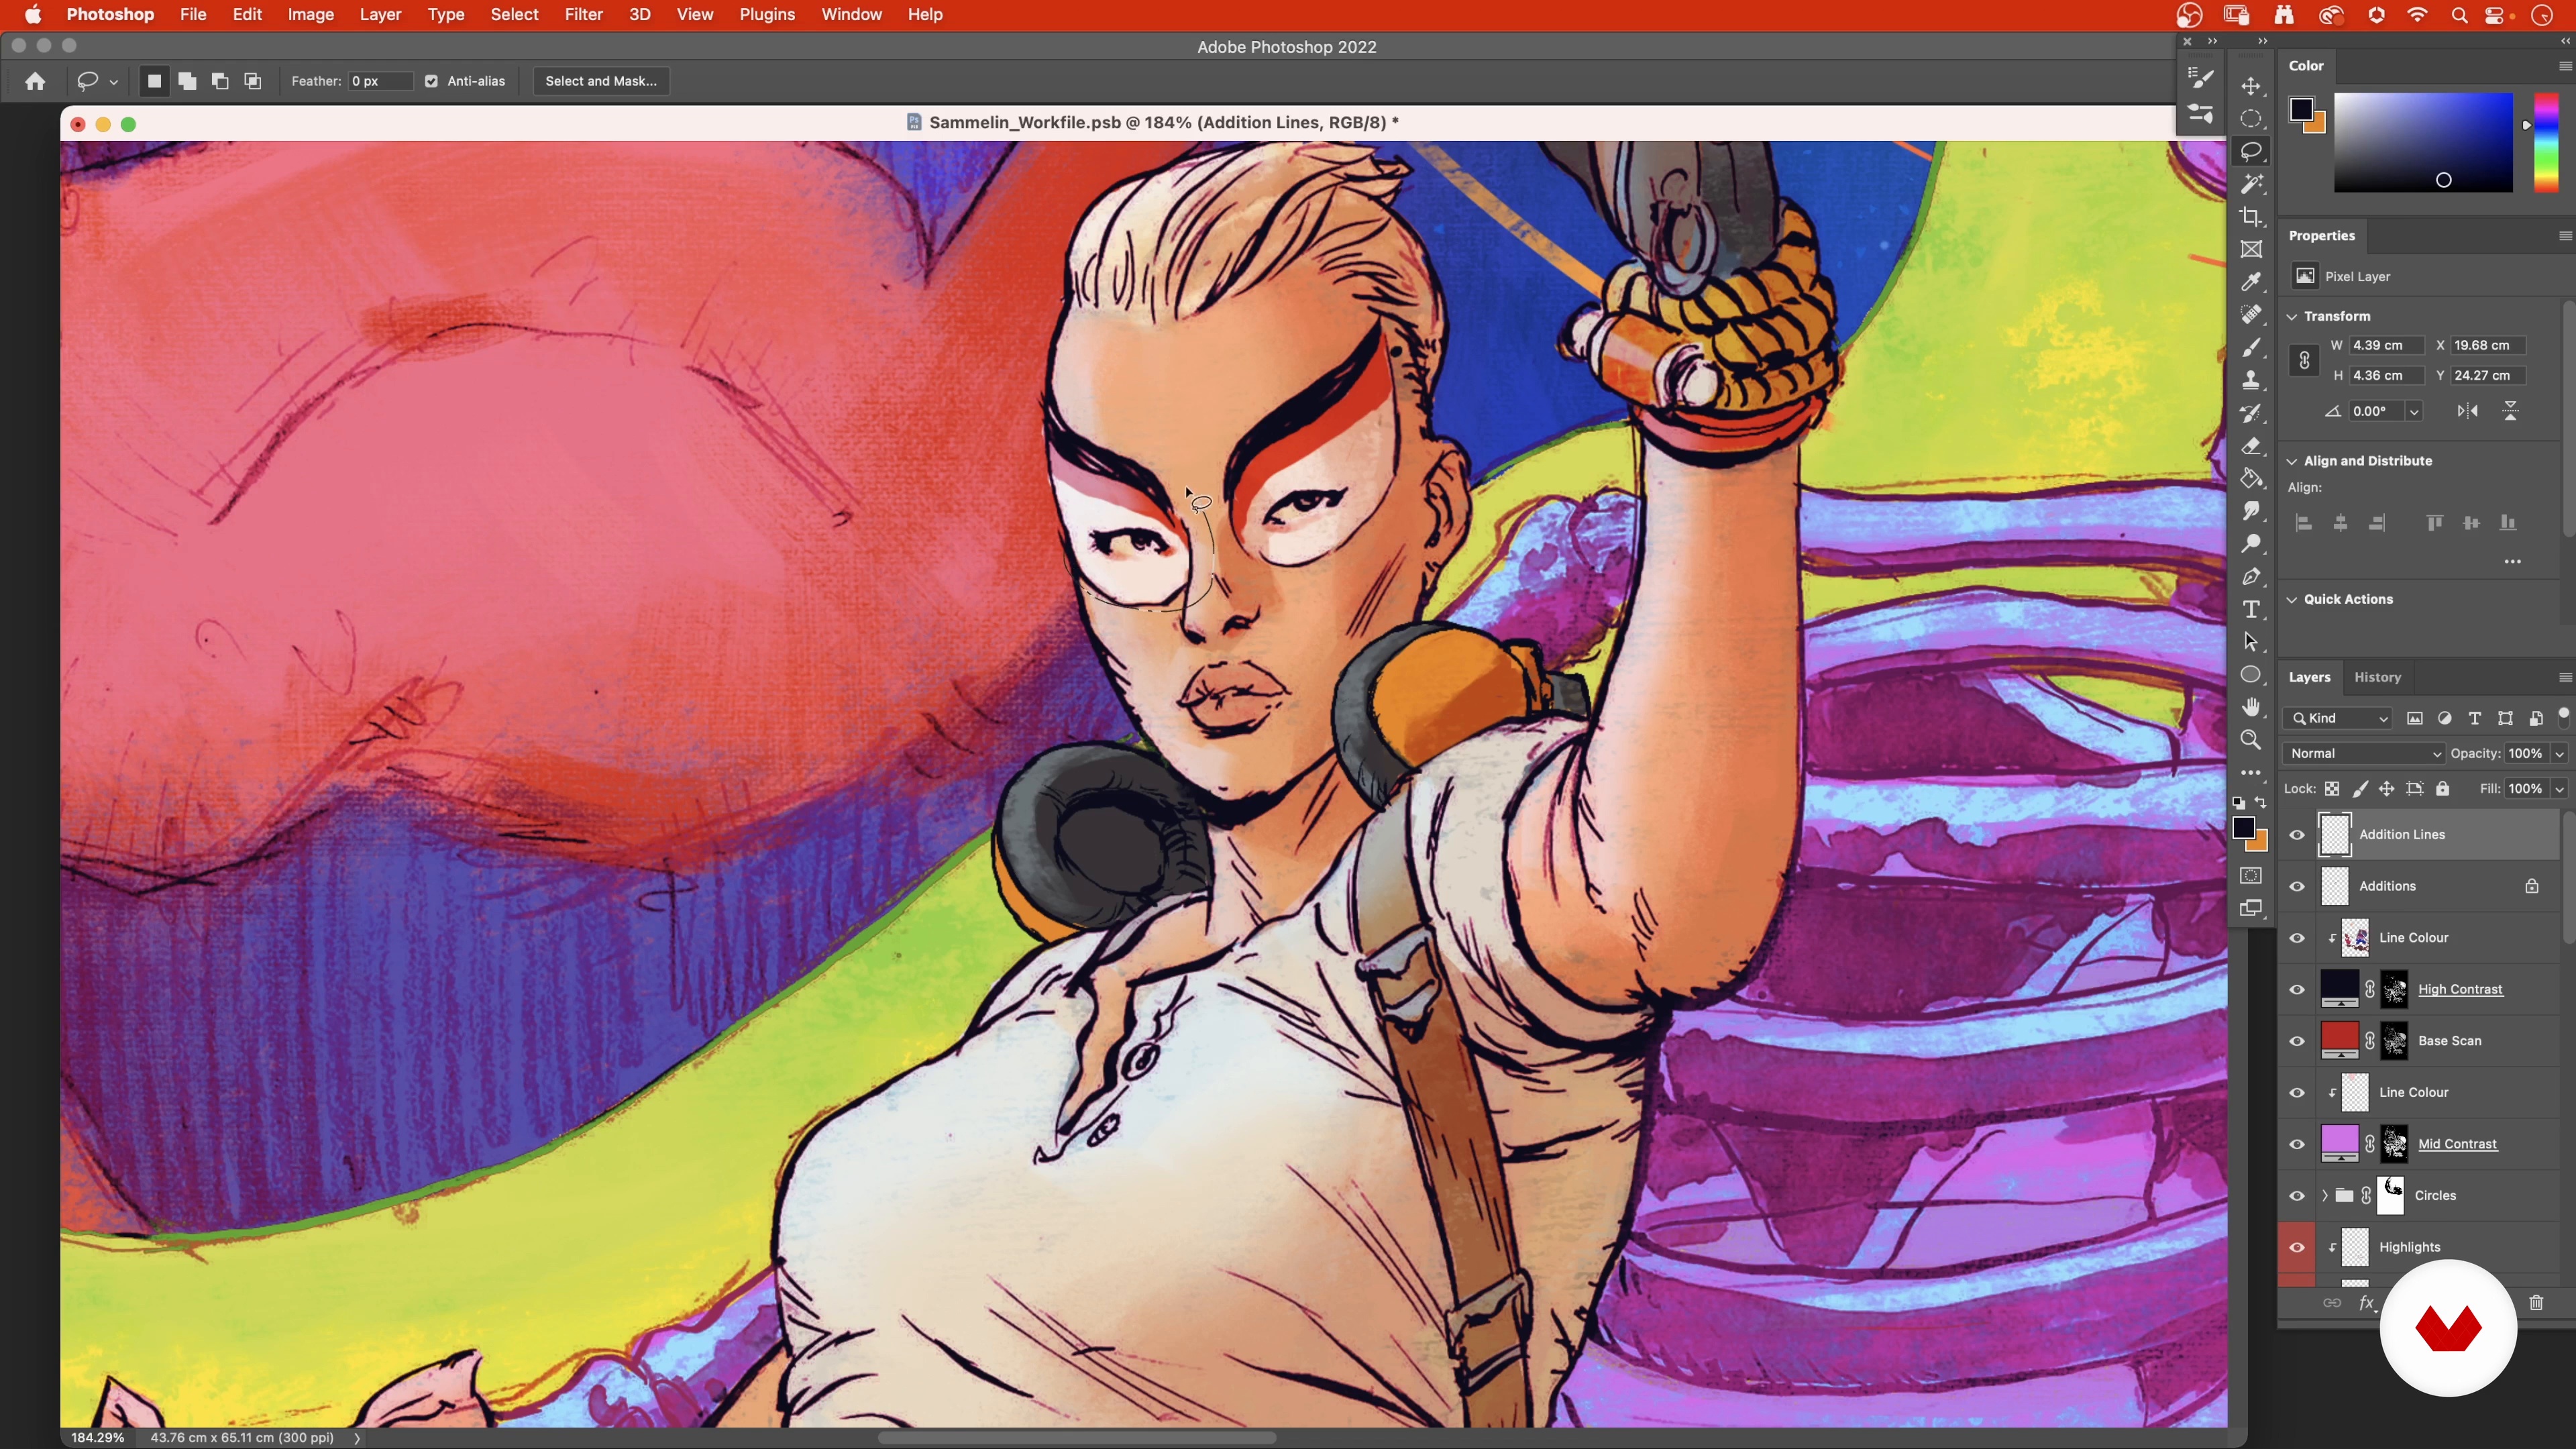Screen dimensions: 2576x1449
Task: Switch to the History tab
Action: (x=2377, y=677)
